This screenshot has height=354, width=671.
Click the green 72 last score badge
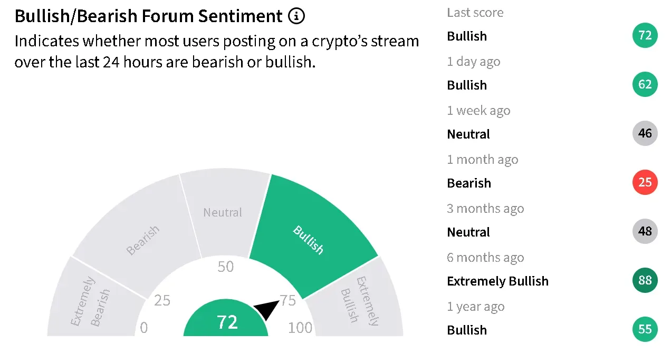click(645, 36)
